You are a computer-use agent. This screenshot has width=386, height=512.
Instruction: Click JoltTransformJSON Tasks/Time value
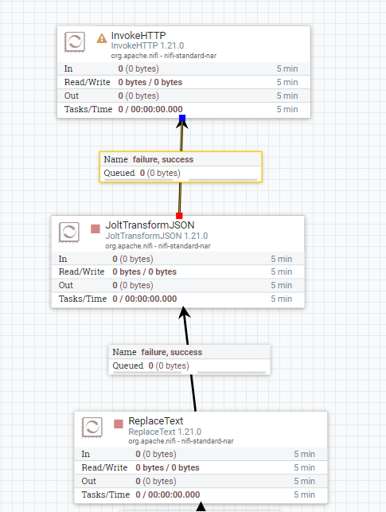coord(145,299)
